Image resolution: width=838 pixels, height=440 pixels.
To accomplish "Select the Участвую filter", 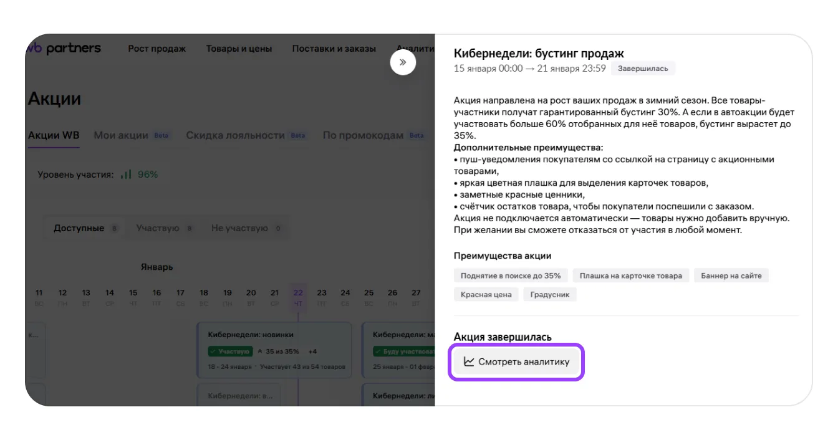I will click(x=158, y=228).
